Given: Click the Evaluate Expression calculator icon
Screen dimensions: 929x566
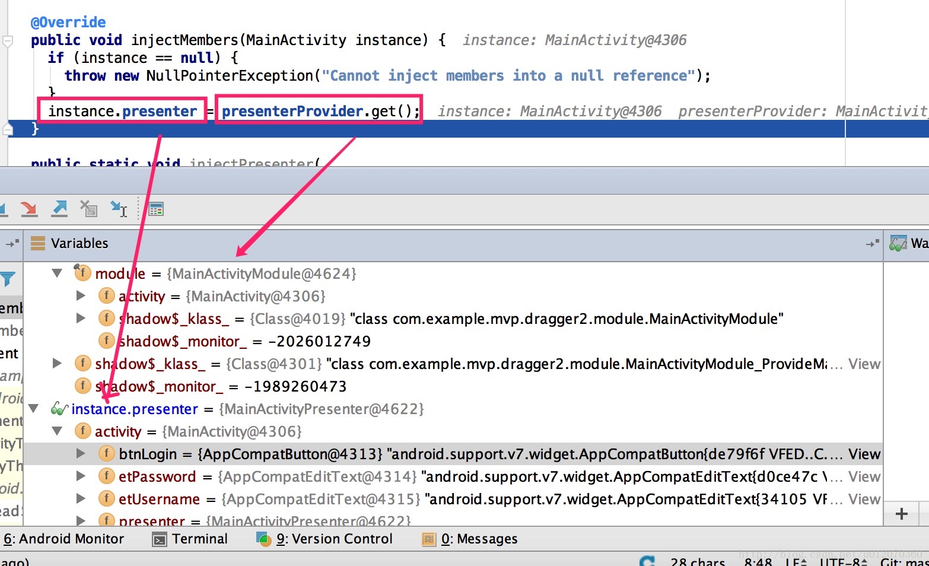Looking at the screenshot, I should coord(156,209).
